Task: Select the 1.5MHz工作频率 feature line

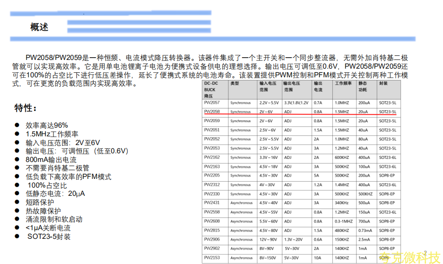Action: tap(52, 134)
